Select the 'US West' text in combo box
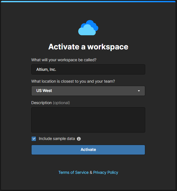This screenshot has width=177, height=191. [44, 91]
